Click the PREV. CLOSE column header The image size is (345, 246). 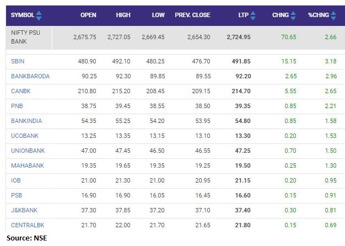point(192,15)
